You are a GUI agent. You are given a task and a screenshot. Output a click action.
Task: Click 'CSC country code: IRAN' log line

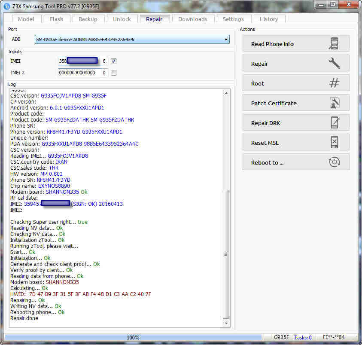click(39, 162)
